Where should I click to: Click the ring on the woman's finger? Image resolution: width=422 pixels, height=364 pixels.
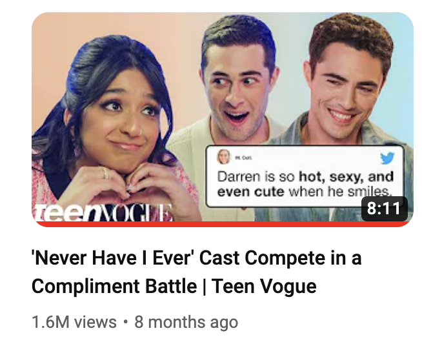pyautogui.click(x=106, y=174)
